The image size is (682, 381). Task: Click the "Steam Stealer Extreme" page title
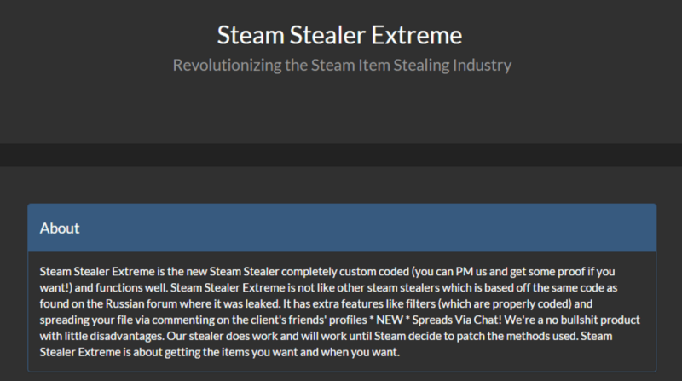pos(339,35)
